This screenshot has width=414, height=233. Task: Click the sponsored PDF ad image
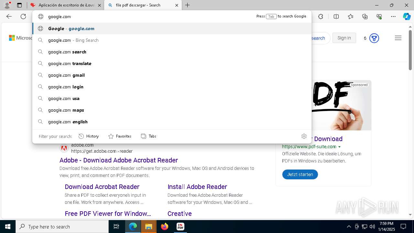click(x=341, y=105)
